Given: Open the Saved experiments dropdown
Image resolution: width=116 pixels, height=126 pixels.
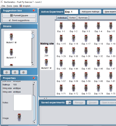Looking at the screenshot, I should click(x=69, y=102).
